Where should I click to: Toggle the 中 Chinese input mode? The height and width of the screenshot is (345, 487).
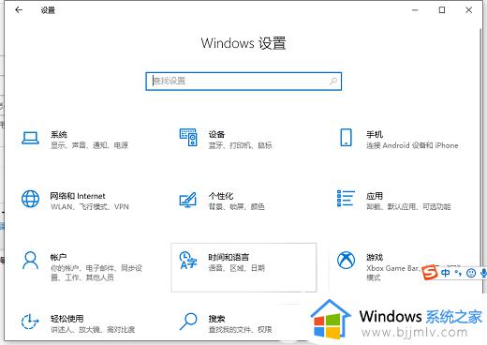[x=445, y=273]
